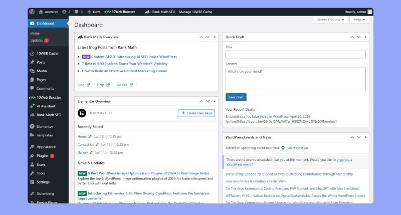The height and width of the screenshot is (215, 401).
Task: Open the Help dropdown tab
Action: coord(359,20)
